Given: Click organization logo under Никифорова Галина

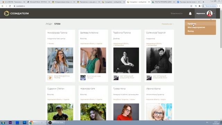Looking at the screenshot, I should click(50, 78).
